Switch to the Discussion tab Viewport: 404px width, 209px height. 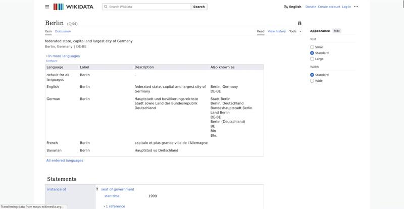click(x=63, y=31)
